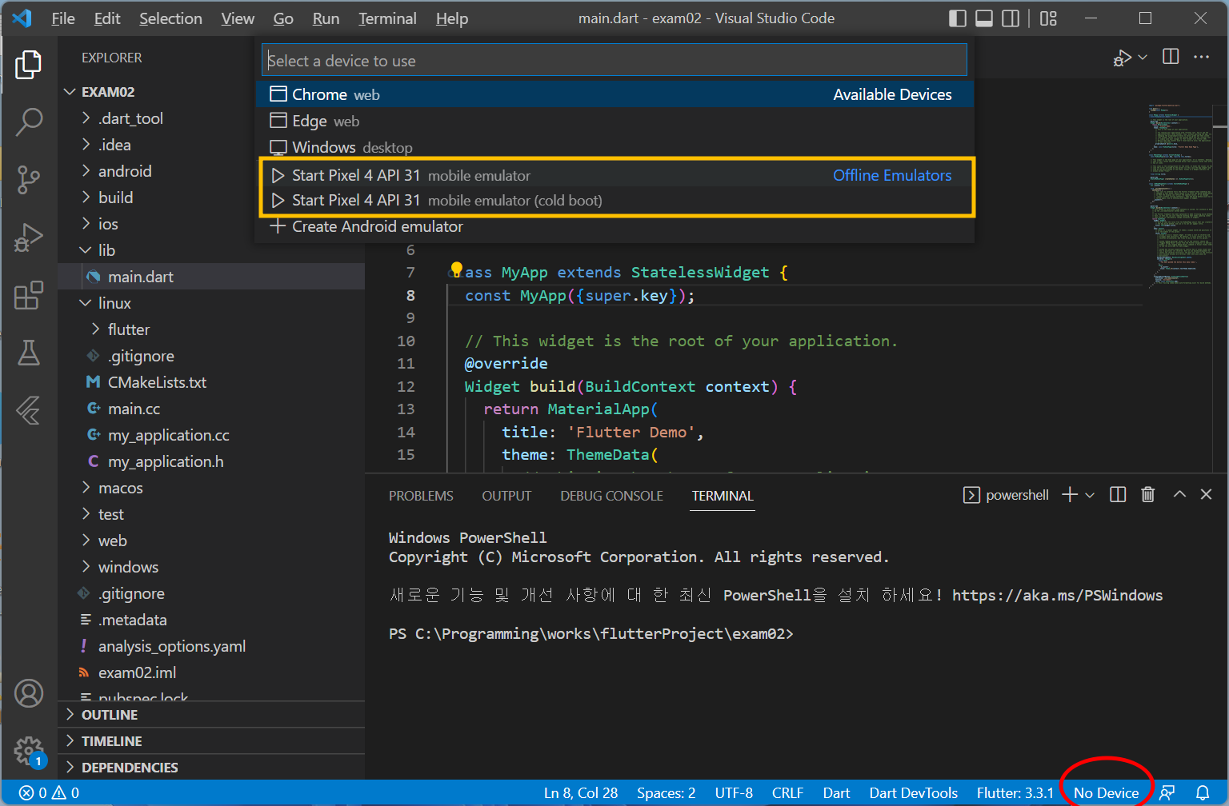Toggle panel layout icon in title bar
The image size is (1229, 806).
click(x=984, y=18)
